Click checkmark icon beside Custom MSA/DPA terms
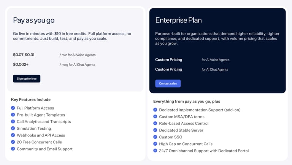 (155, 116)
